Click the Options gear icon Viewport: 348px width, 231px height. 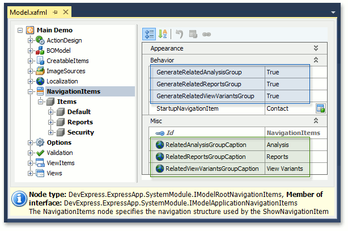[x=40, y=142]
